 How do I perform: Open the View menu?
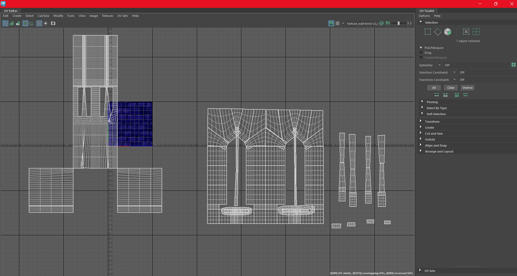[x=82, y=16]
